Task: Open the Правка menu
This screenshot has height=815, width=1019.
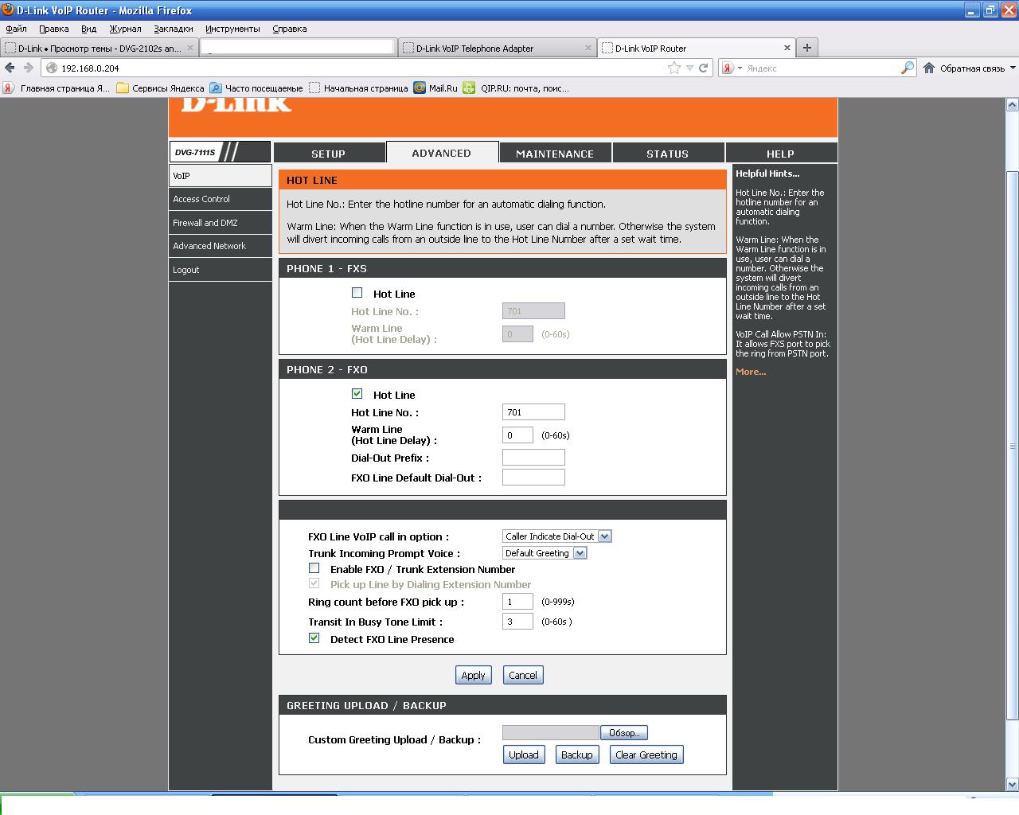Action: coord(54,29)
